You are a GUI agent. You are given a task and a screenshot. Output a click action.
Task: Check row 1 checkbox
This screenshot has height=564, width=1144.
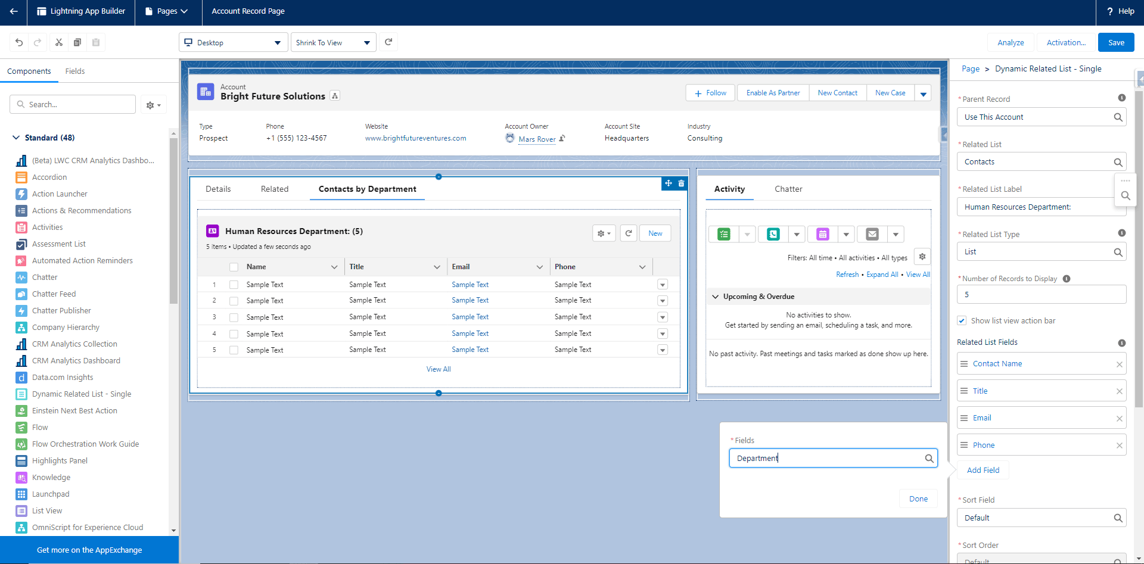[234, 285]
